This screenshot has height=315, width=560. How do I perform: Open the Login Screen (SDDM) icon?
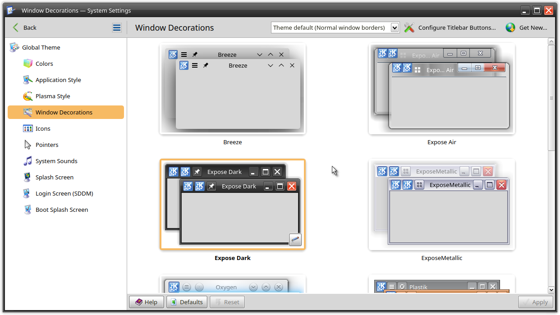click(x=28, y=193)
